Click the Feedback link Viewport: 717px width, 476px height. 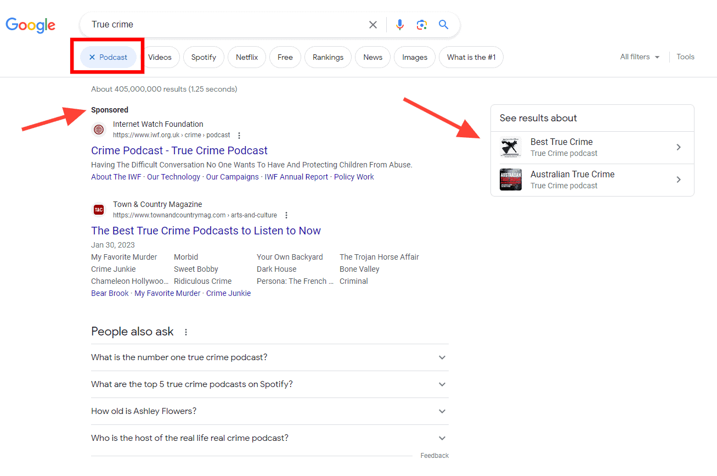[x=434, y=456]
